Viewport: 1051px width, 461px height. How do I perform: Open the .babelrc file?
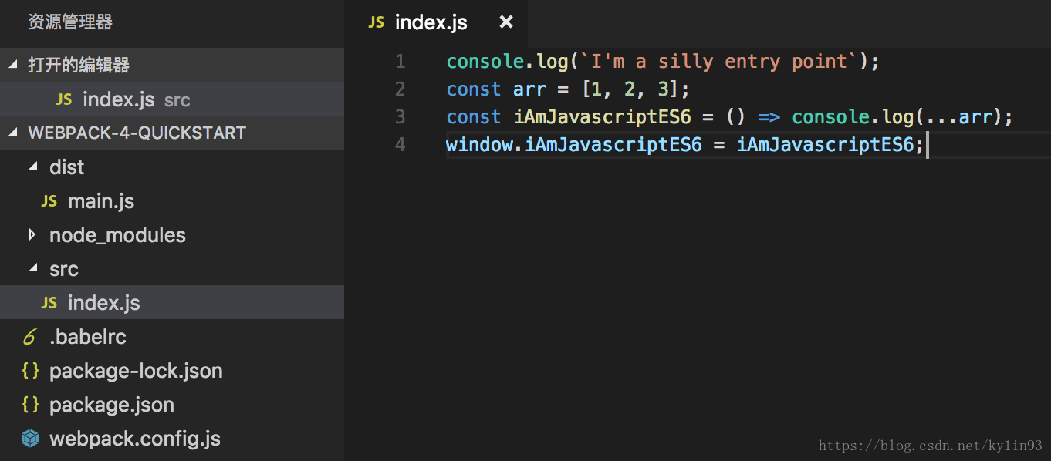[88, 337]
